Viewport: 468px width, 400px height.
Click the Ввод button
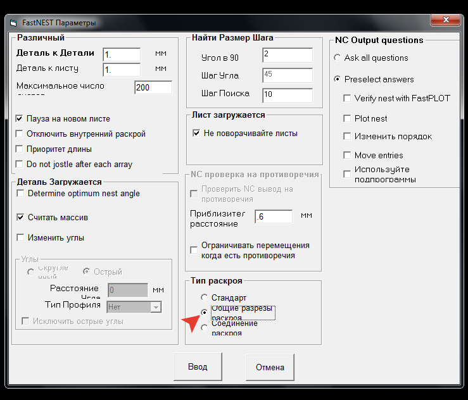(x=198, y=366)
